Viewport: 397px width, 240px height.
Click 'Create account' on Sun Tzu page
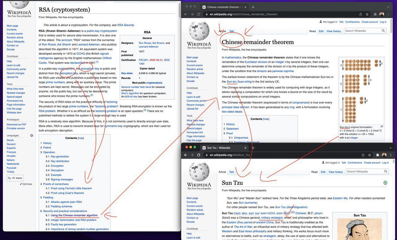(372, 163)
